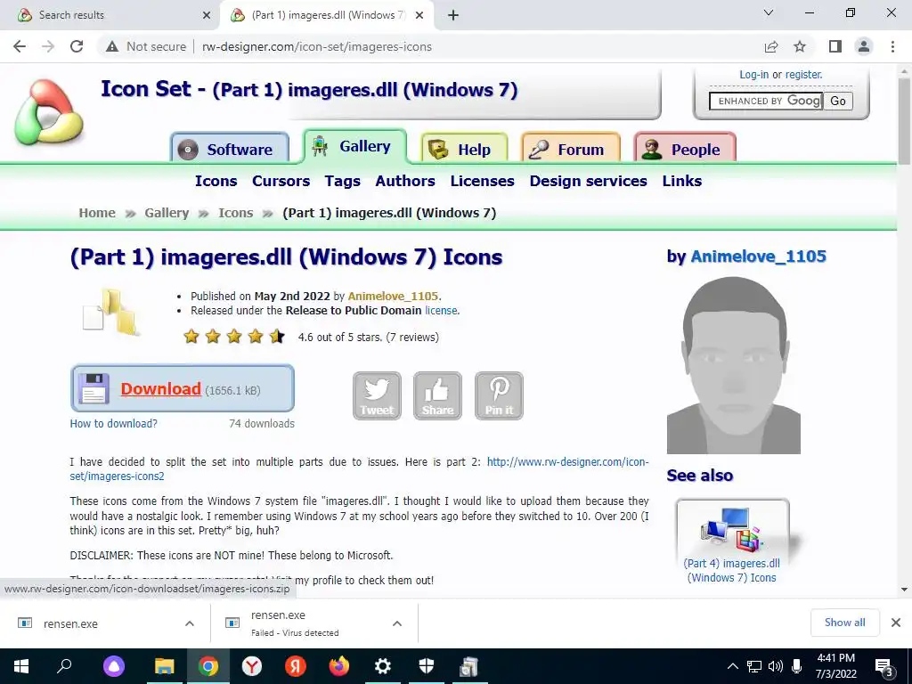Open the Release to Public Domain license link

pos(441,311)
